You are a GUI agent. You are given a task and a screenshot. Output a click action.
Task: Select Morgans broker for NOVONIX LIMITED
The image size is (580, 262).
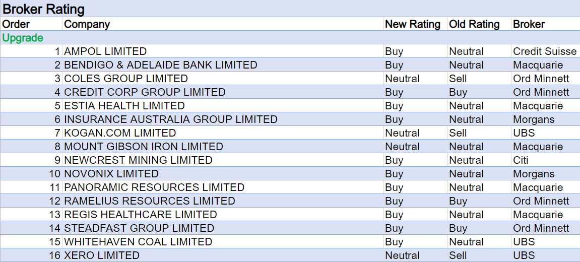pyautogui.click(x=534, y=174)
